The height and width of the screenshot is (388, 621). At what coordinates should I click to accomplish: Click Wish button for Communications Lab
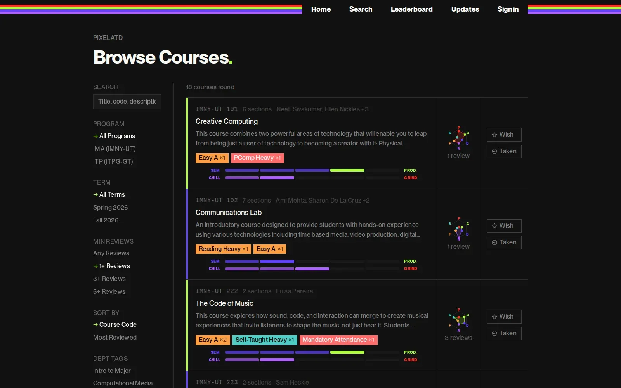(504, 226)
